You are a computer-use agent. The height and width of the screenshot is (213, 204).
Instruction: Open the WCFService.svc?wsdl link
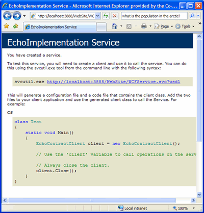tap(114, 82)
